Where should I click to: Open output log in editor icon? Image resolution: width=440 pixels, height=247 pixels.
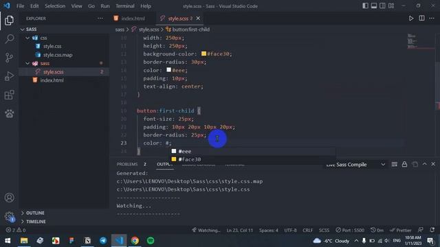[415, 165]
